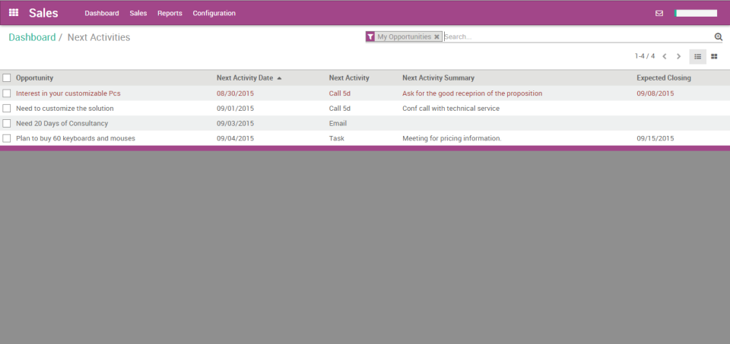730x344 pixels.
Task: Go to next page of records
Action: click(679, 56)
